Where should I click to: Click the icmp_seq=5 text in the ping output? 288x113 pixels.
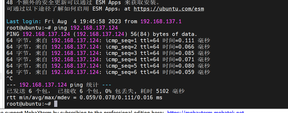point(121,66)
